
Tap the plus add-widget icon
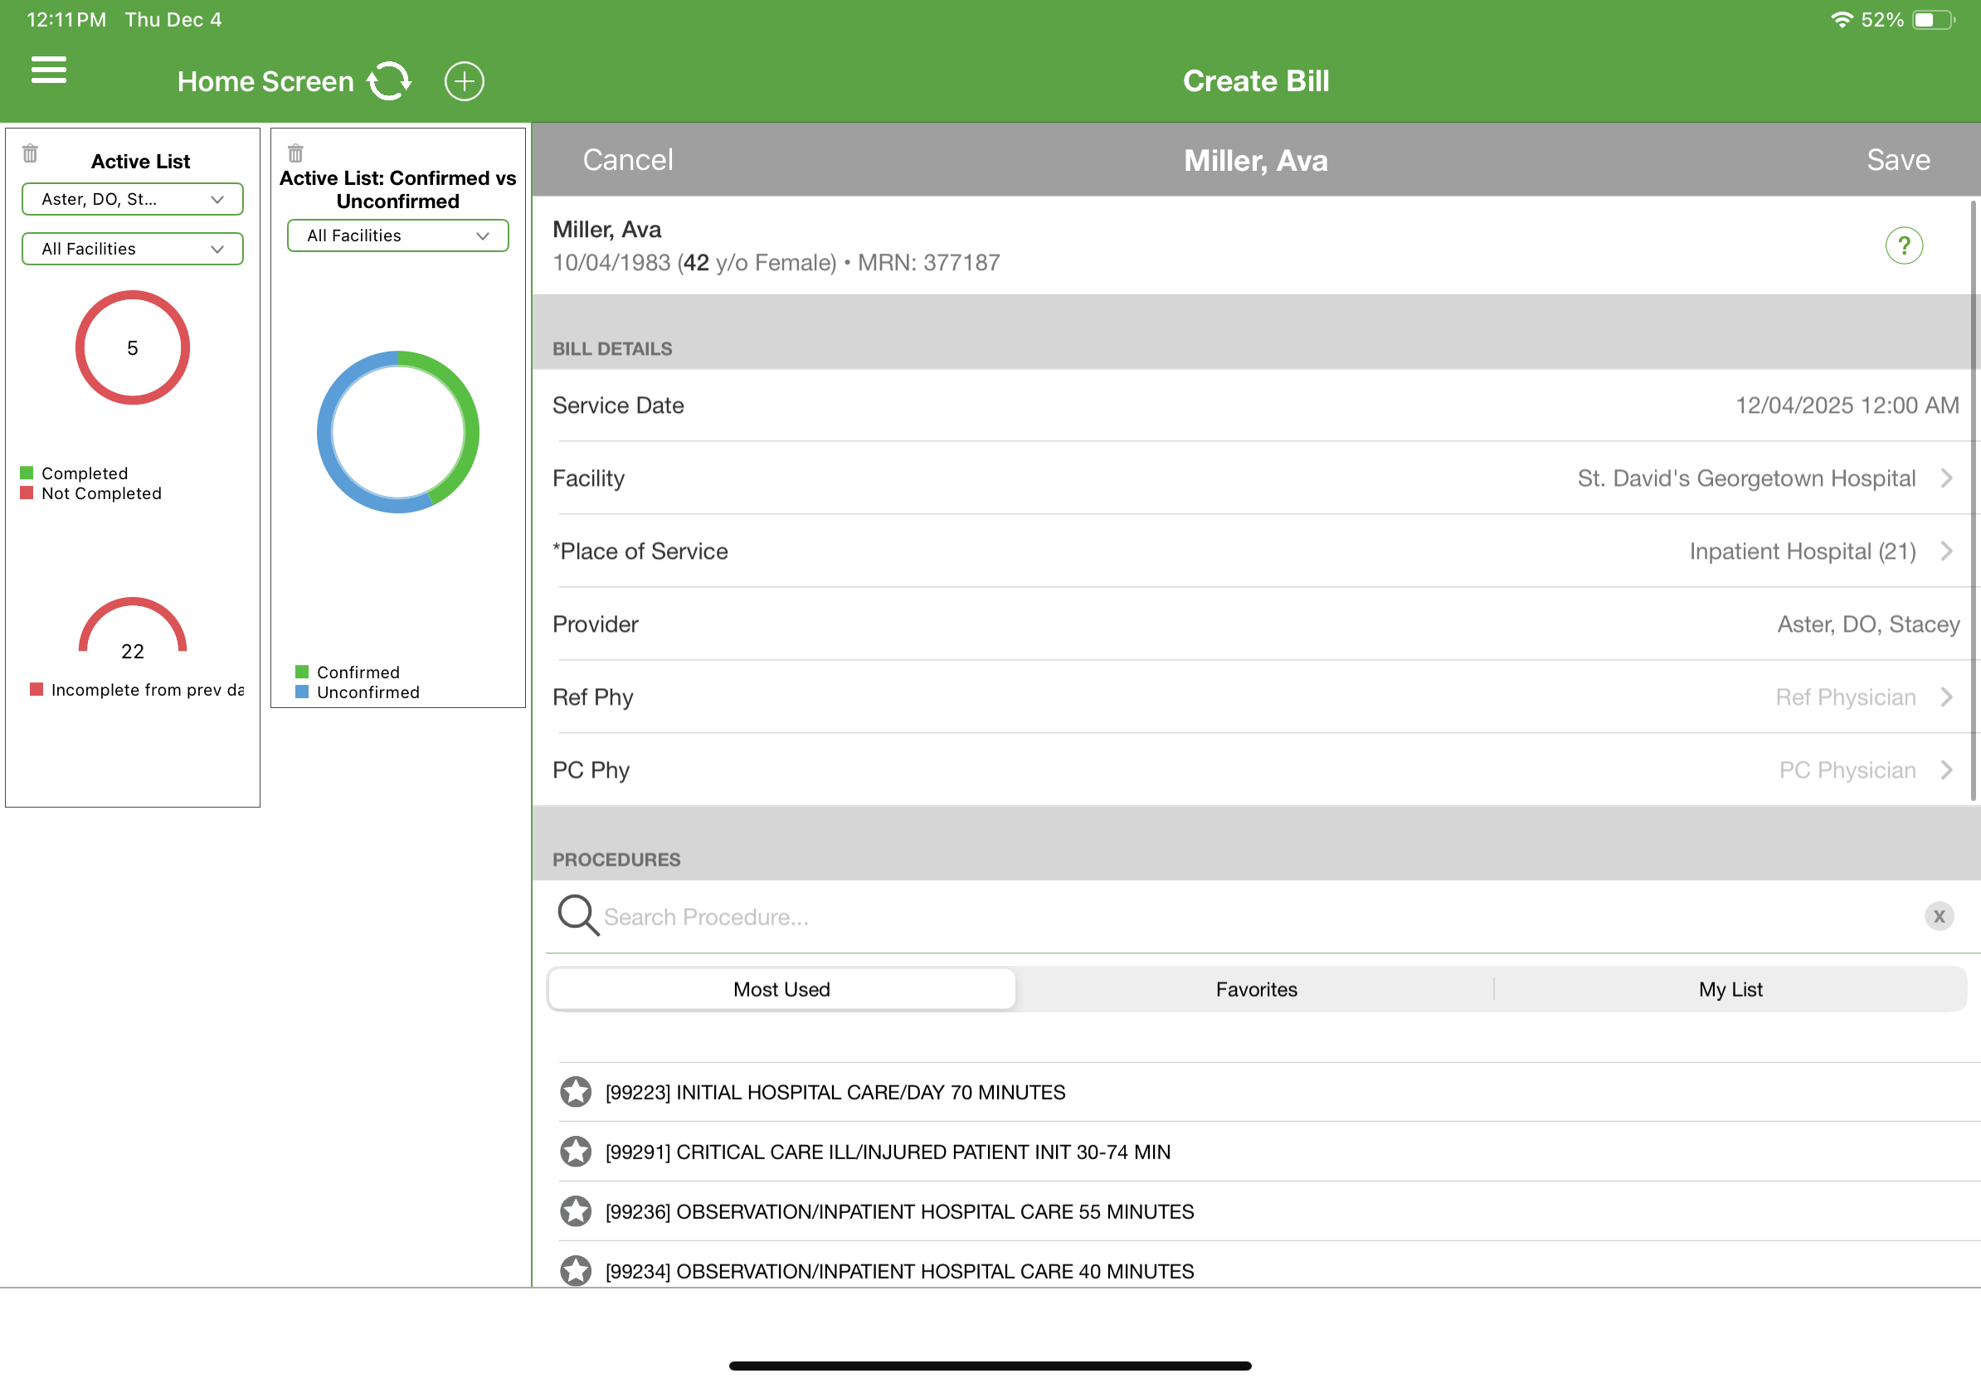click(465, 81)
